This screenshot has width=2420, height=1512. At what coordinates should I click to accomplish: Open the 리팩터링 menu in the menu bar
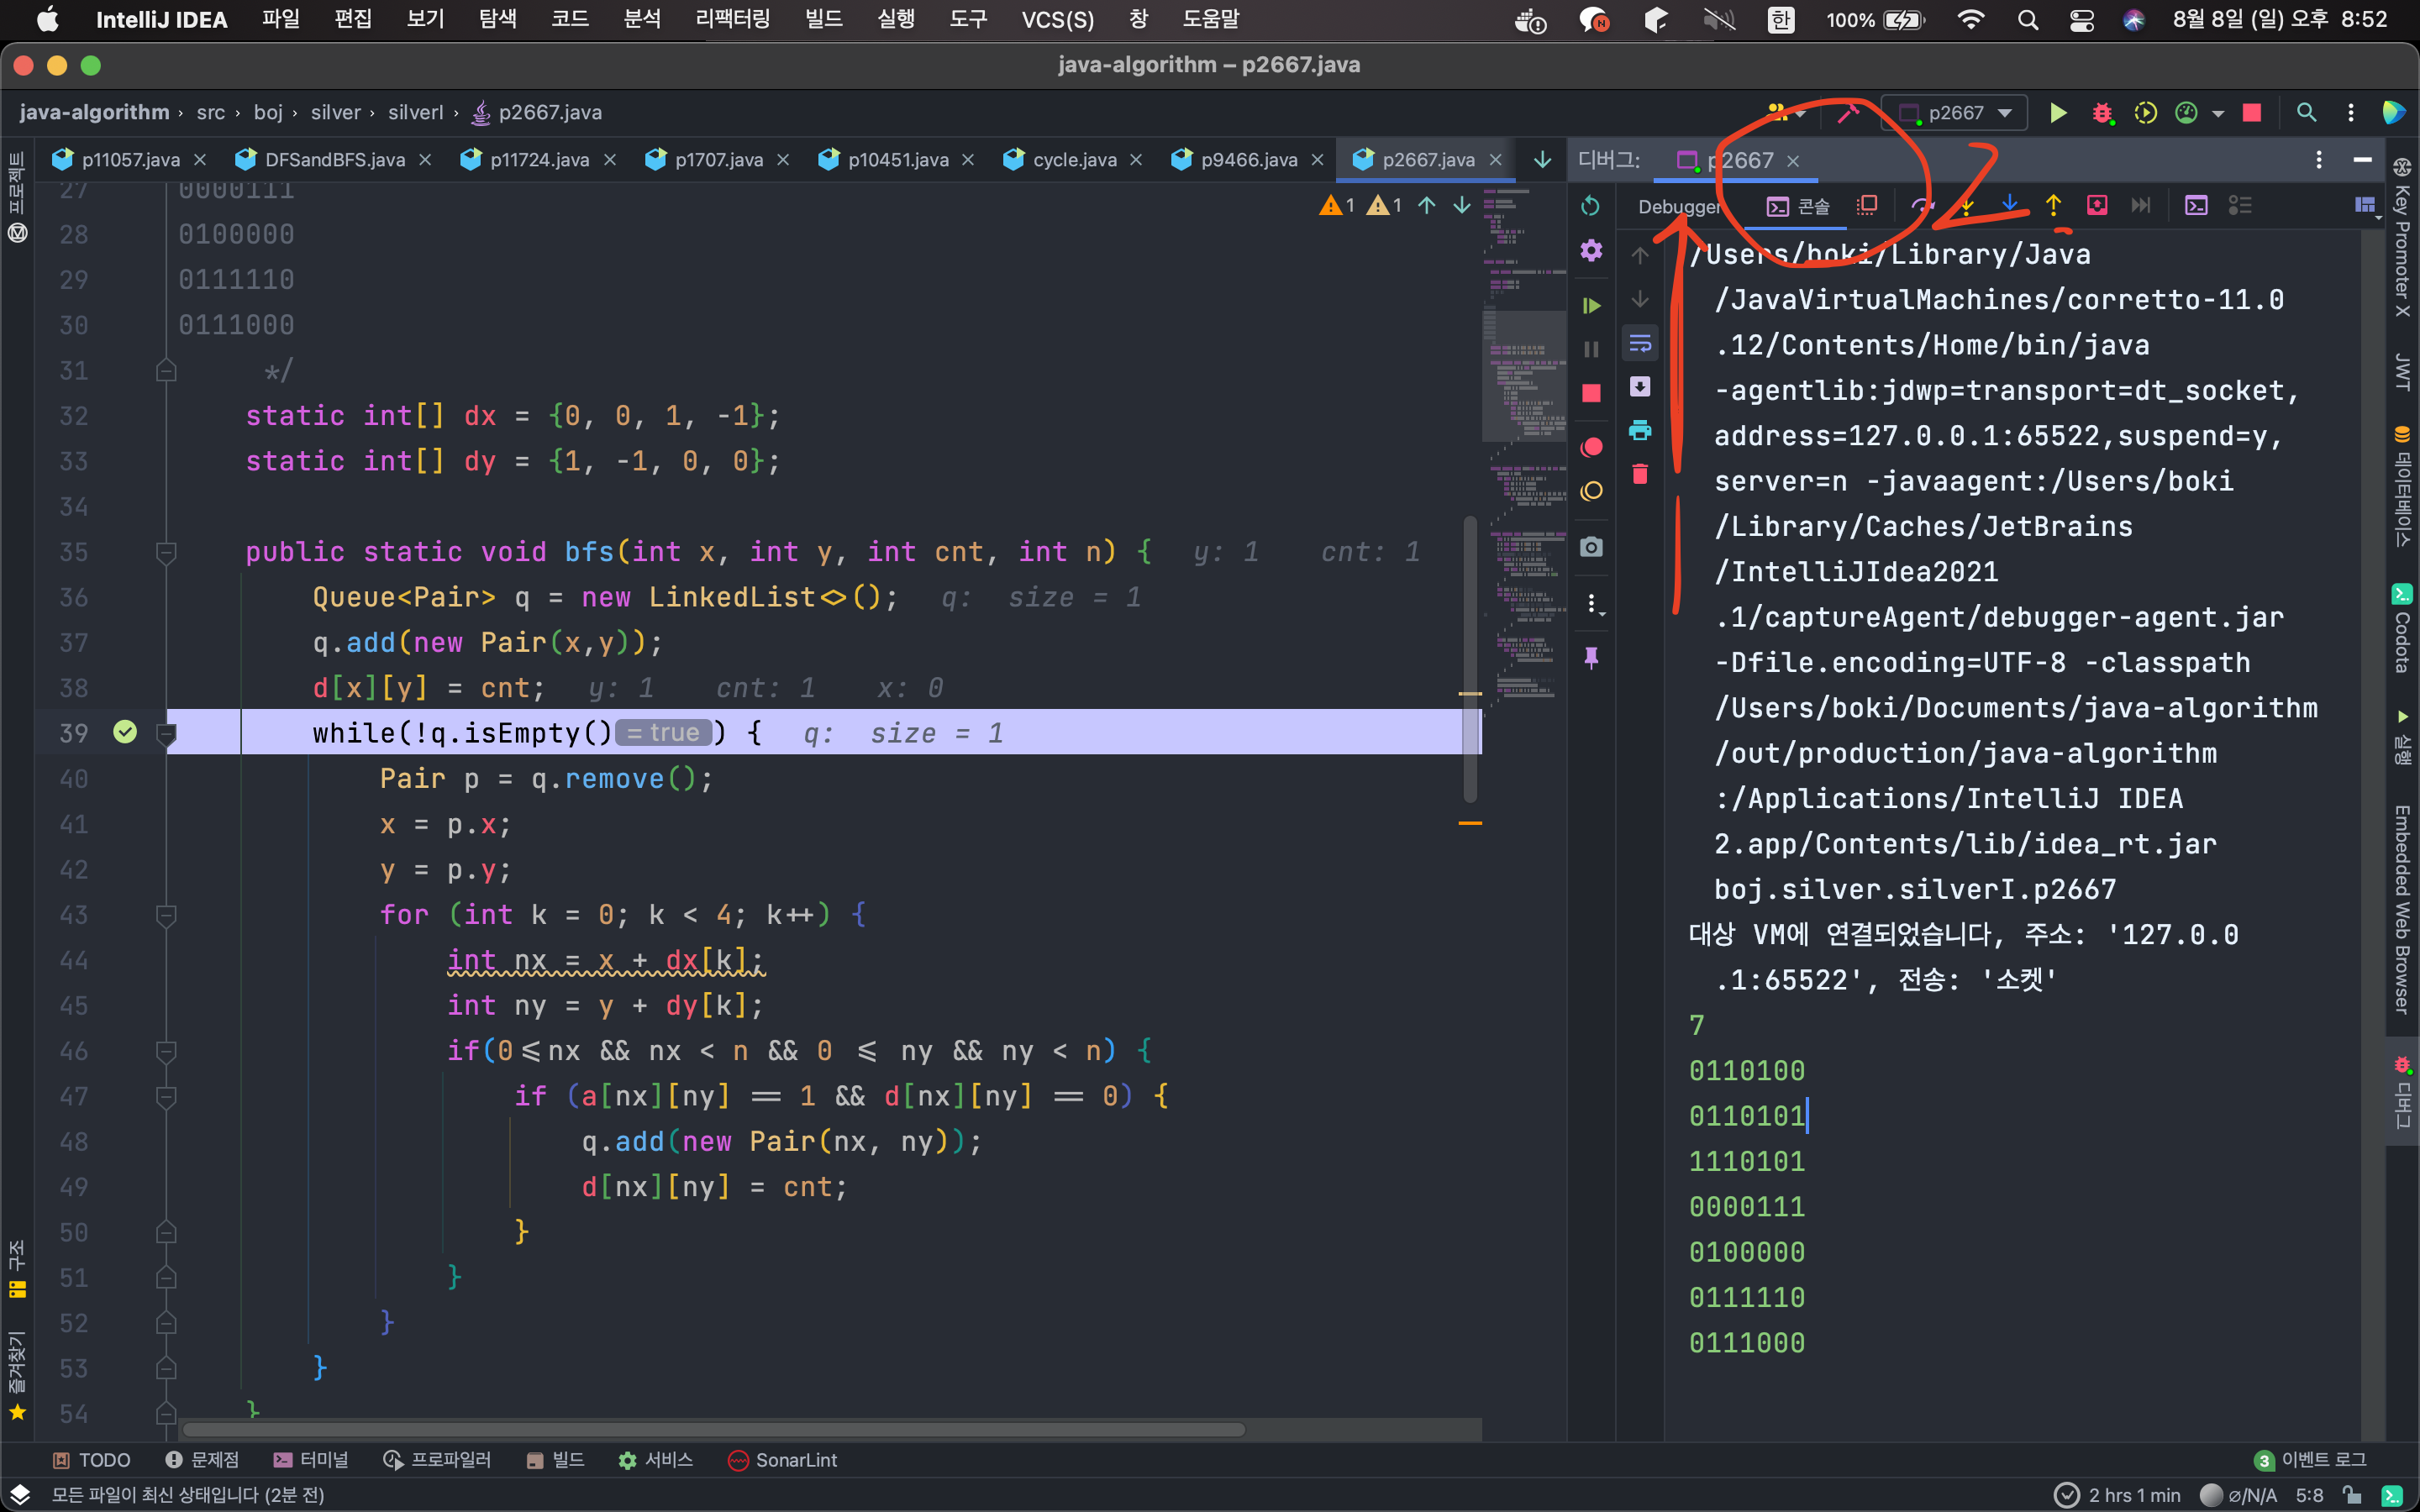tap(732, 19)
